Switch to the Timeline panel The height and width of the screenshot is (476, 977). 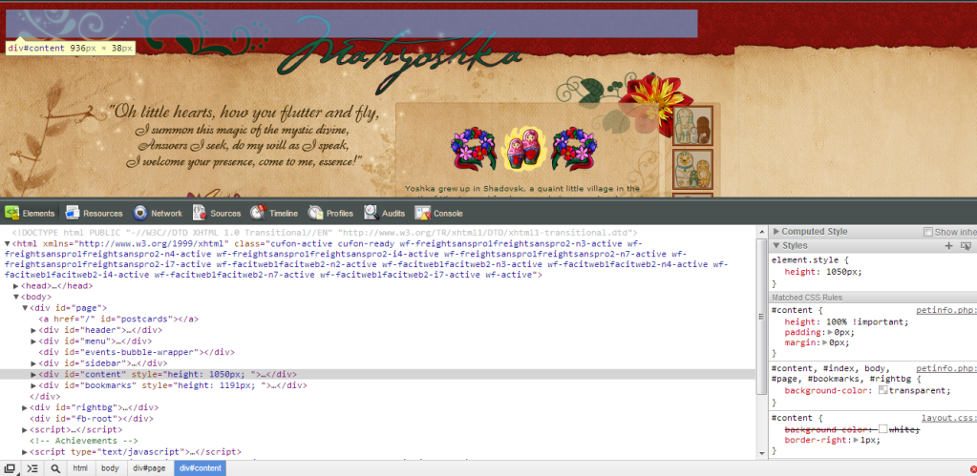coord(274,214)
